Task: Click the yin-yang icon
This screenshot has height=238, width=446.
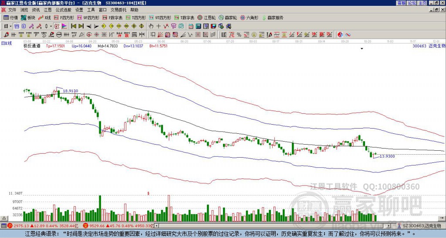Action: point(340,35)
